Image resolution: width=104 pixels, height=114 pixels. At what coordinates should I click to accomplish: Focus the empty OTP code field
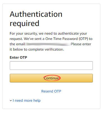point(51,65)
